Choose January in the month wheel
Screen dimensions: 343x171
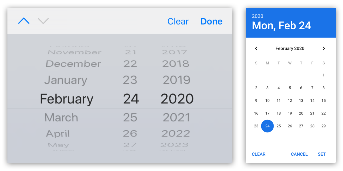pos(65,80)
